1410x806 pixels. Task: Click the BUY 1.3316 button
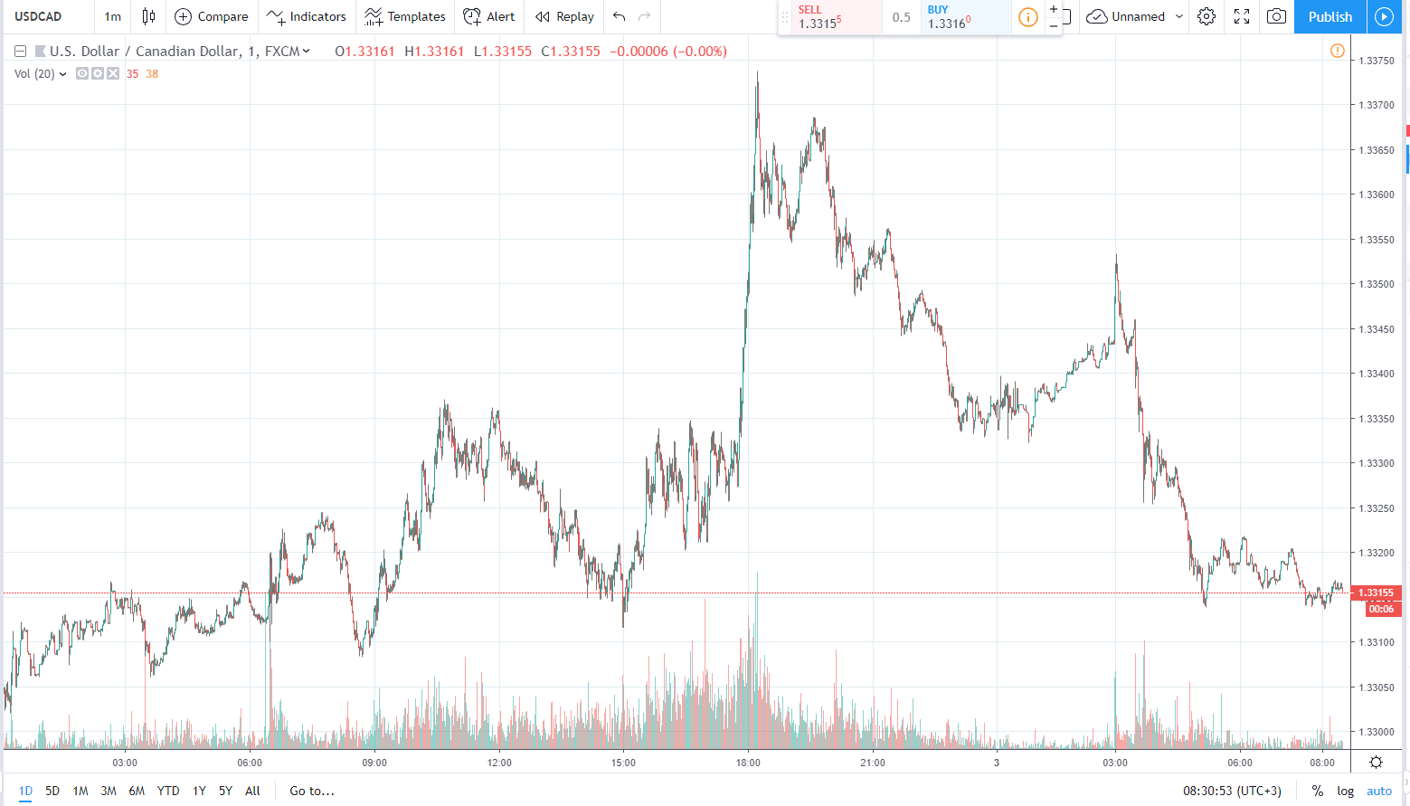tap(966, 17)
